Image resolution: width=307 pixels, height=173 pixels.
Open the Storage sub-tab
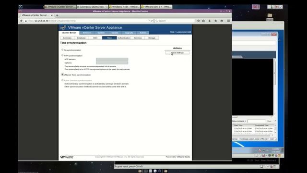coord(152,38)
